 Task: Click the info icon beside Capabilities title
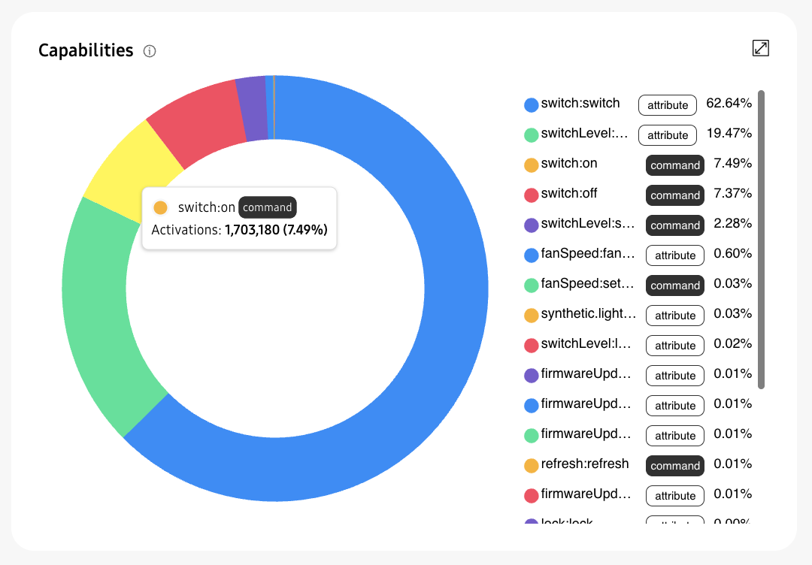point(150,51)
